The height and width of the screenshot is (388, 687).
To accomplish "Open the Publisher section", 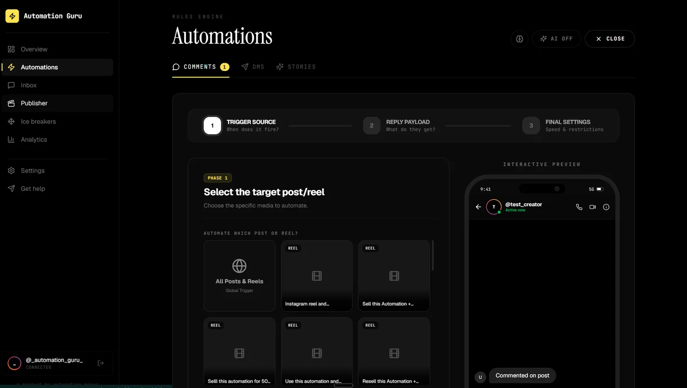I will click(x=57, y=103).
